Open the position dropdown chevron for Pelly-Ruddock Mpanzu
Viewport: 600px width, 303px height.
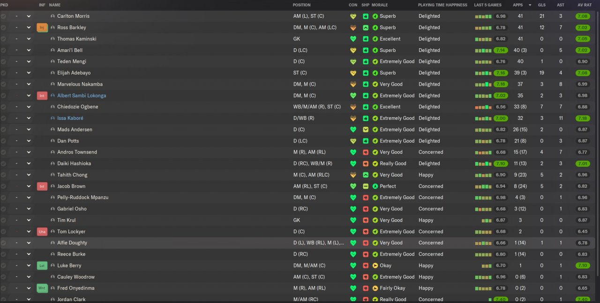tap(29, 198)
